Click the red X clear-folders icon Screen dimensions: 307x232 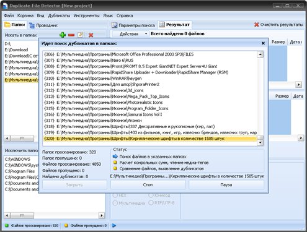pyautogui.click(x=91, y=35)
